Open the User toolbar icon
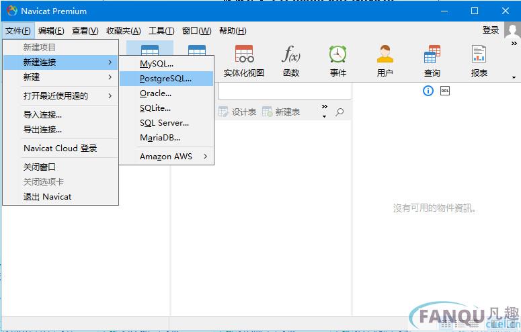 coord(385,60)
